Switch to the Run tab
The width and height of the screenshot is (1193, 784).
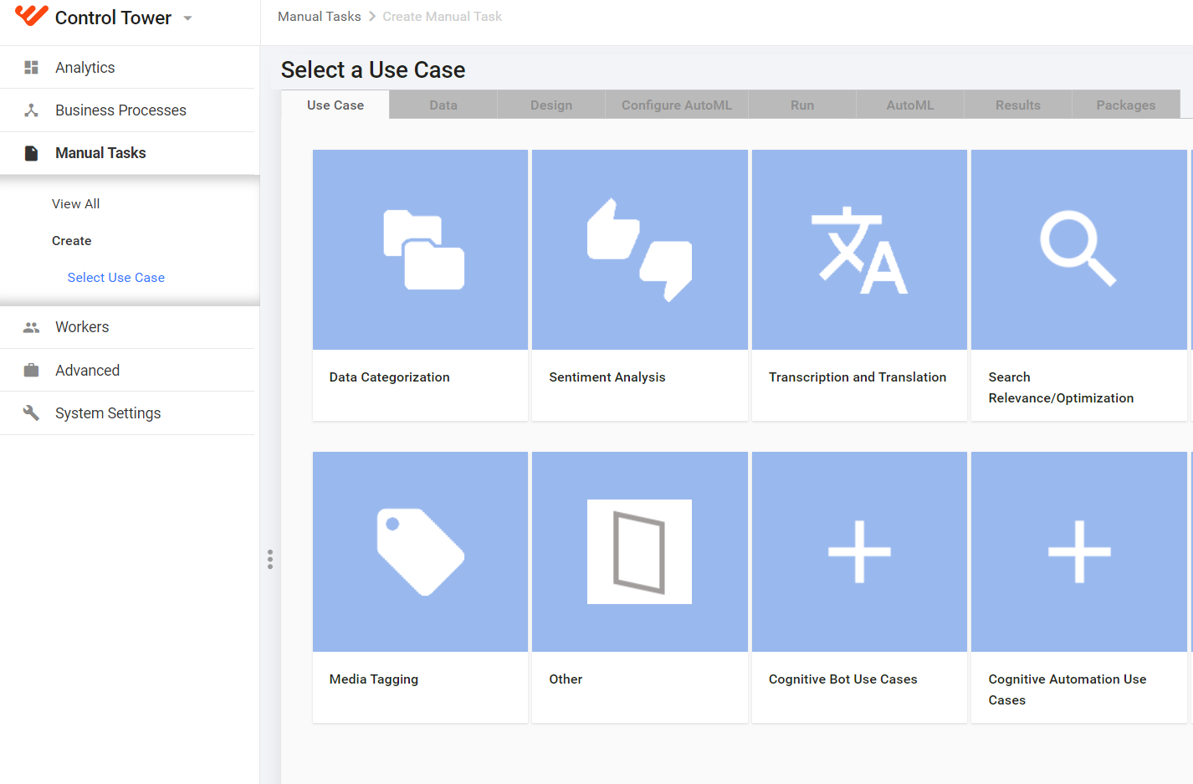click(802, 105)
